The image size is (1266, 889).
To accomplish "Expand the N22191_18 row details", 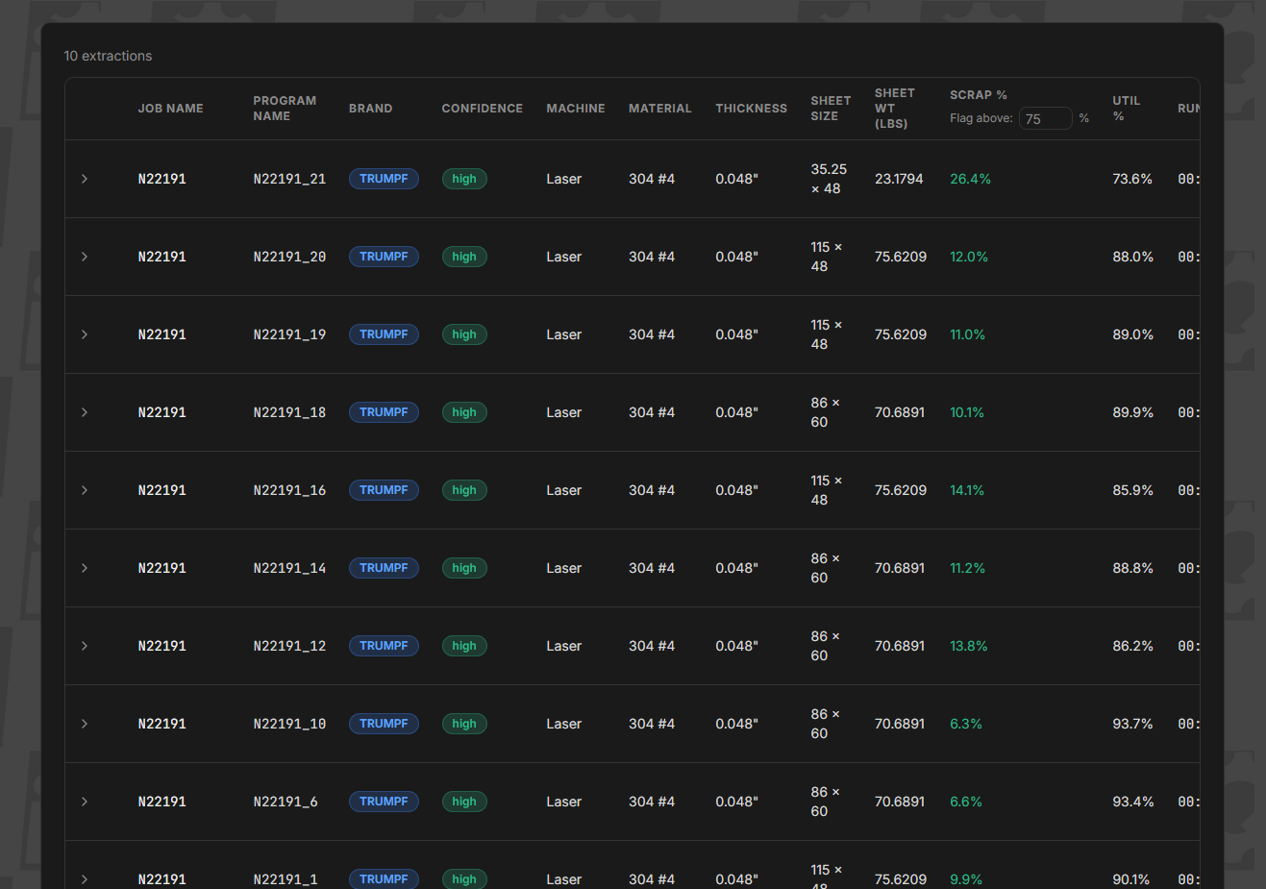I will pyautogui.click(x=85, y=412).
